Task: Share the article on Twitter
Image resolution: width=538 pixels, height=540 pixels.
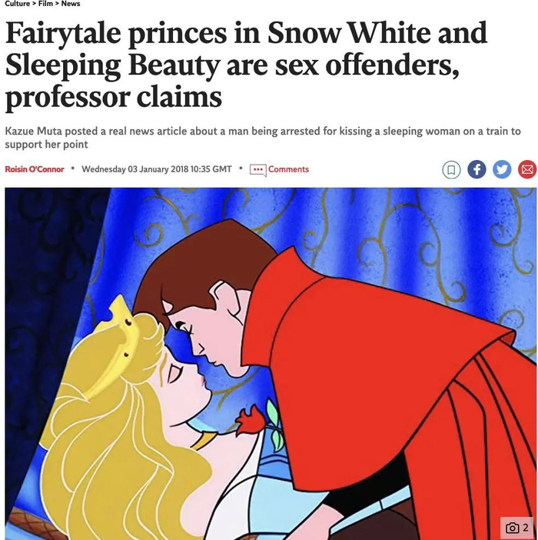Action: coord(502,170)
